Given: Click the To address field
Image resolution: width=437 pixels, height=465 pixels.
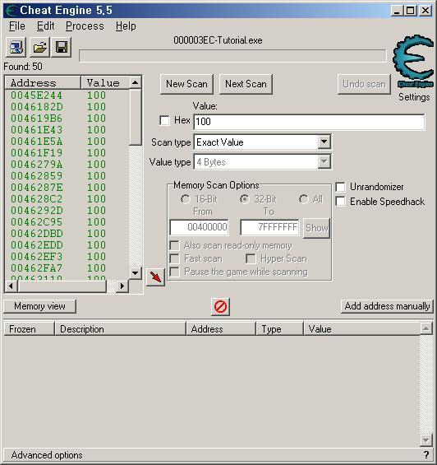Looking at the screenshot, I should pyautogui.click(x=269, y=227).
